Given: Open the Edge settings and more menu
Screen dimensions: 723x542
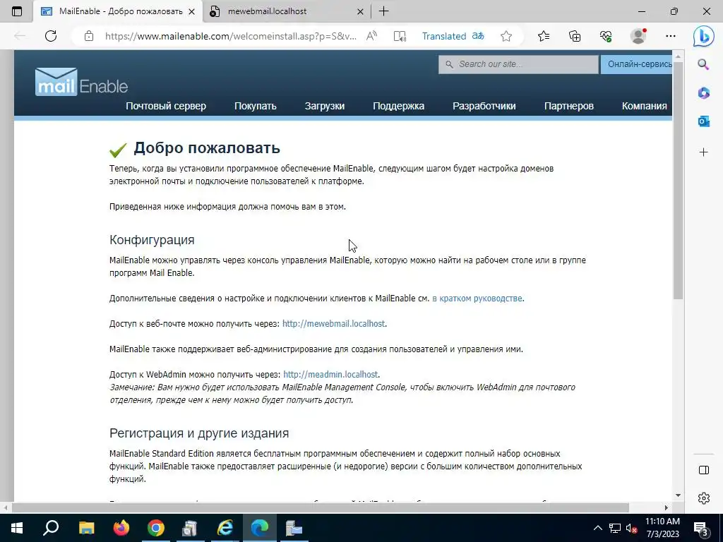Looking at the screenshot, I should click(671, 36).
